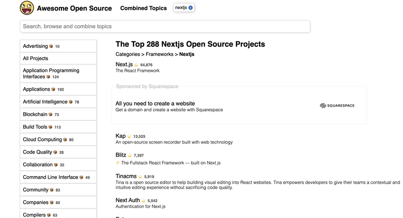Open the Tinacms project link
The height and width of the screenshot is (218, 403).
click(126, 176)
